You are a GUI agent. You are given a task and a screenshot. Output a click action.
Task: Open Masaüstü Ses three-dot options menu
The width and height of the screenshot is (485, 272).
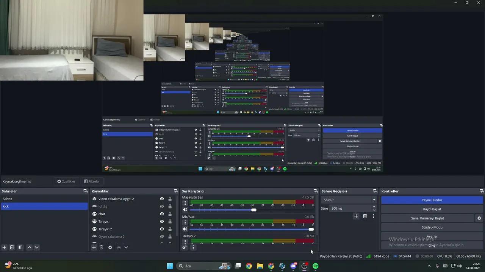(x=185, y=203)
